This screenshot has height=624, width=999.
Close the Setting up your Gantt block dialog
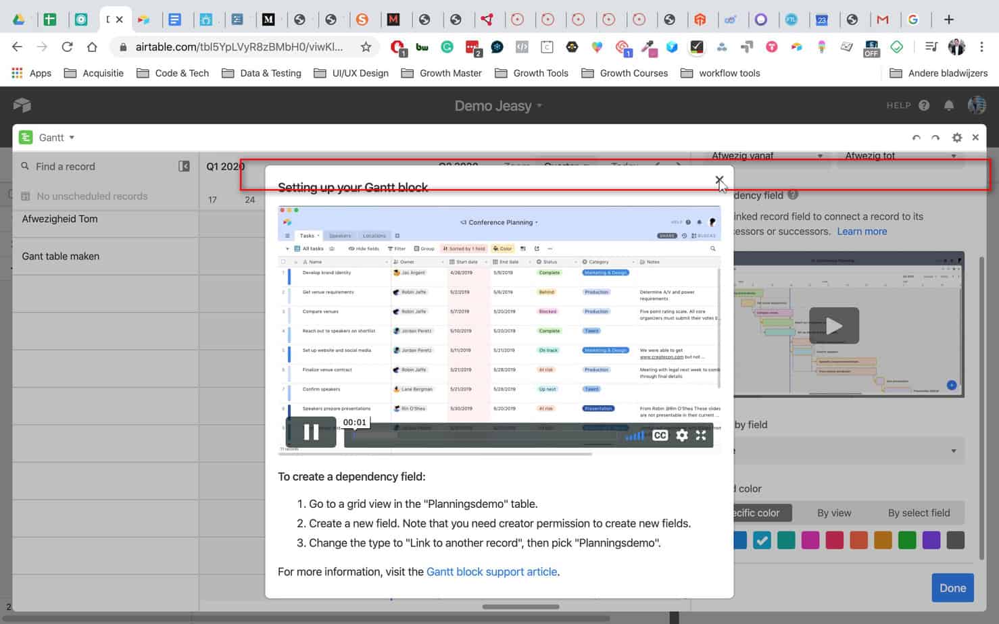719,180
